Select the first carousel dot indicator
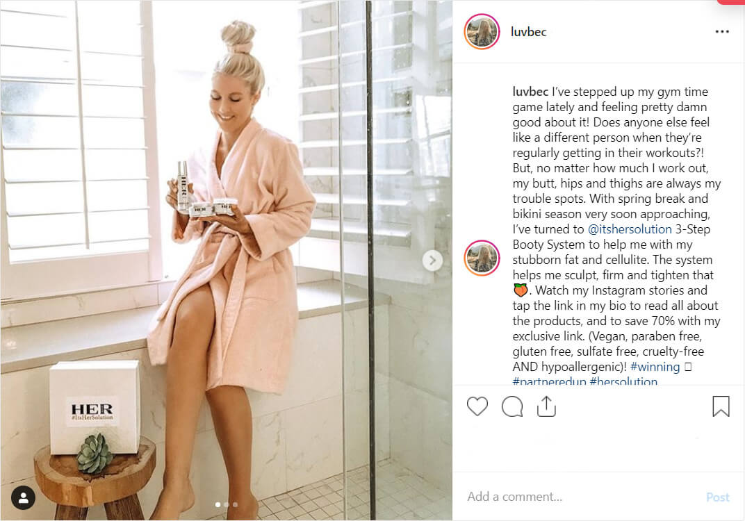745x521 pixels. click(x=218, y=504)
